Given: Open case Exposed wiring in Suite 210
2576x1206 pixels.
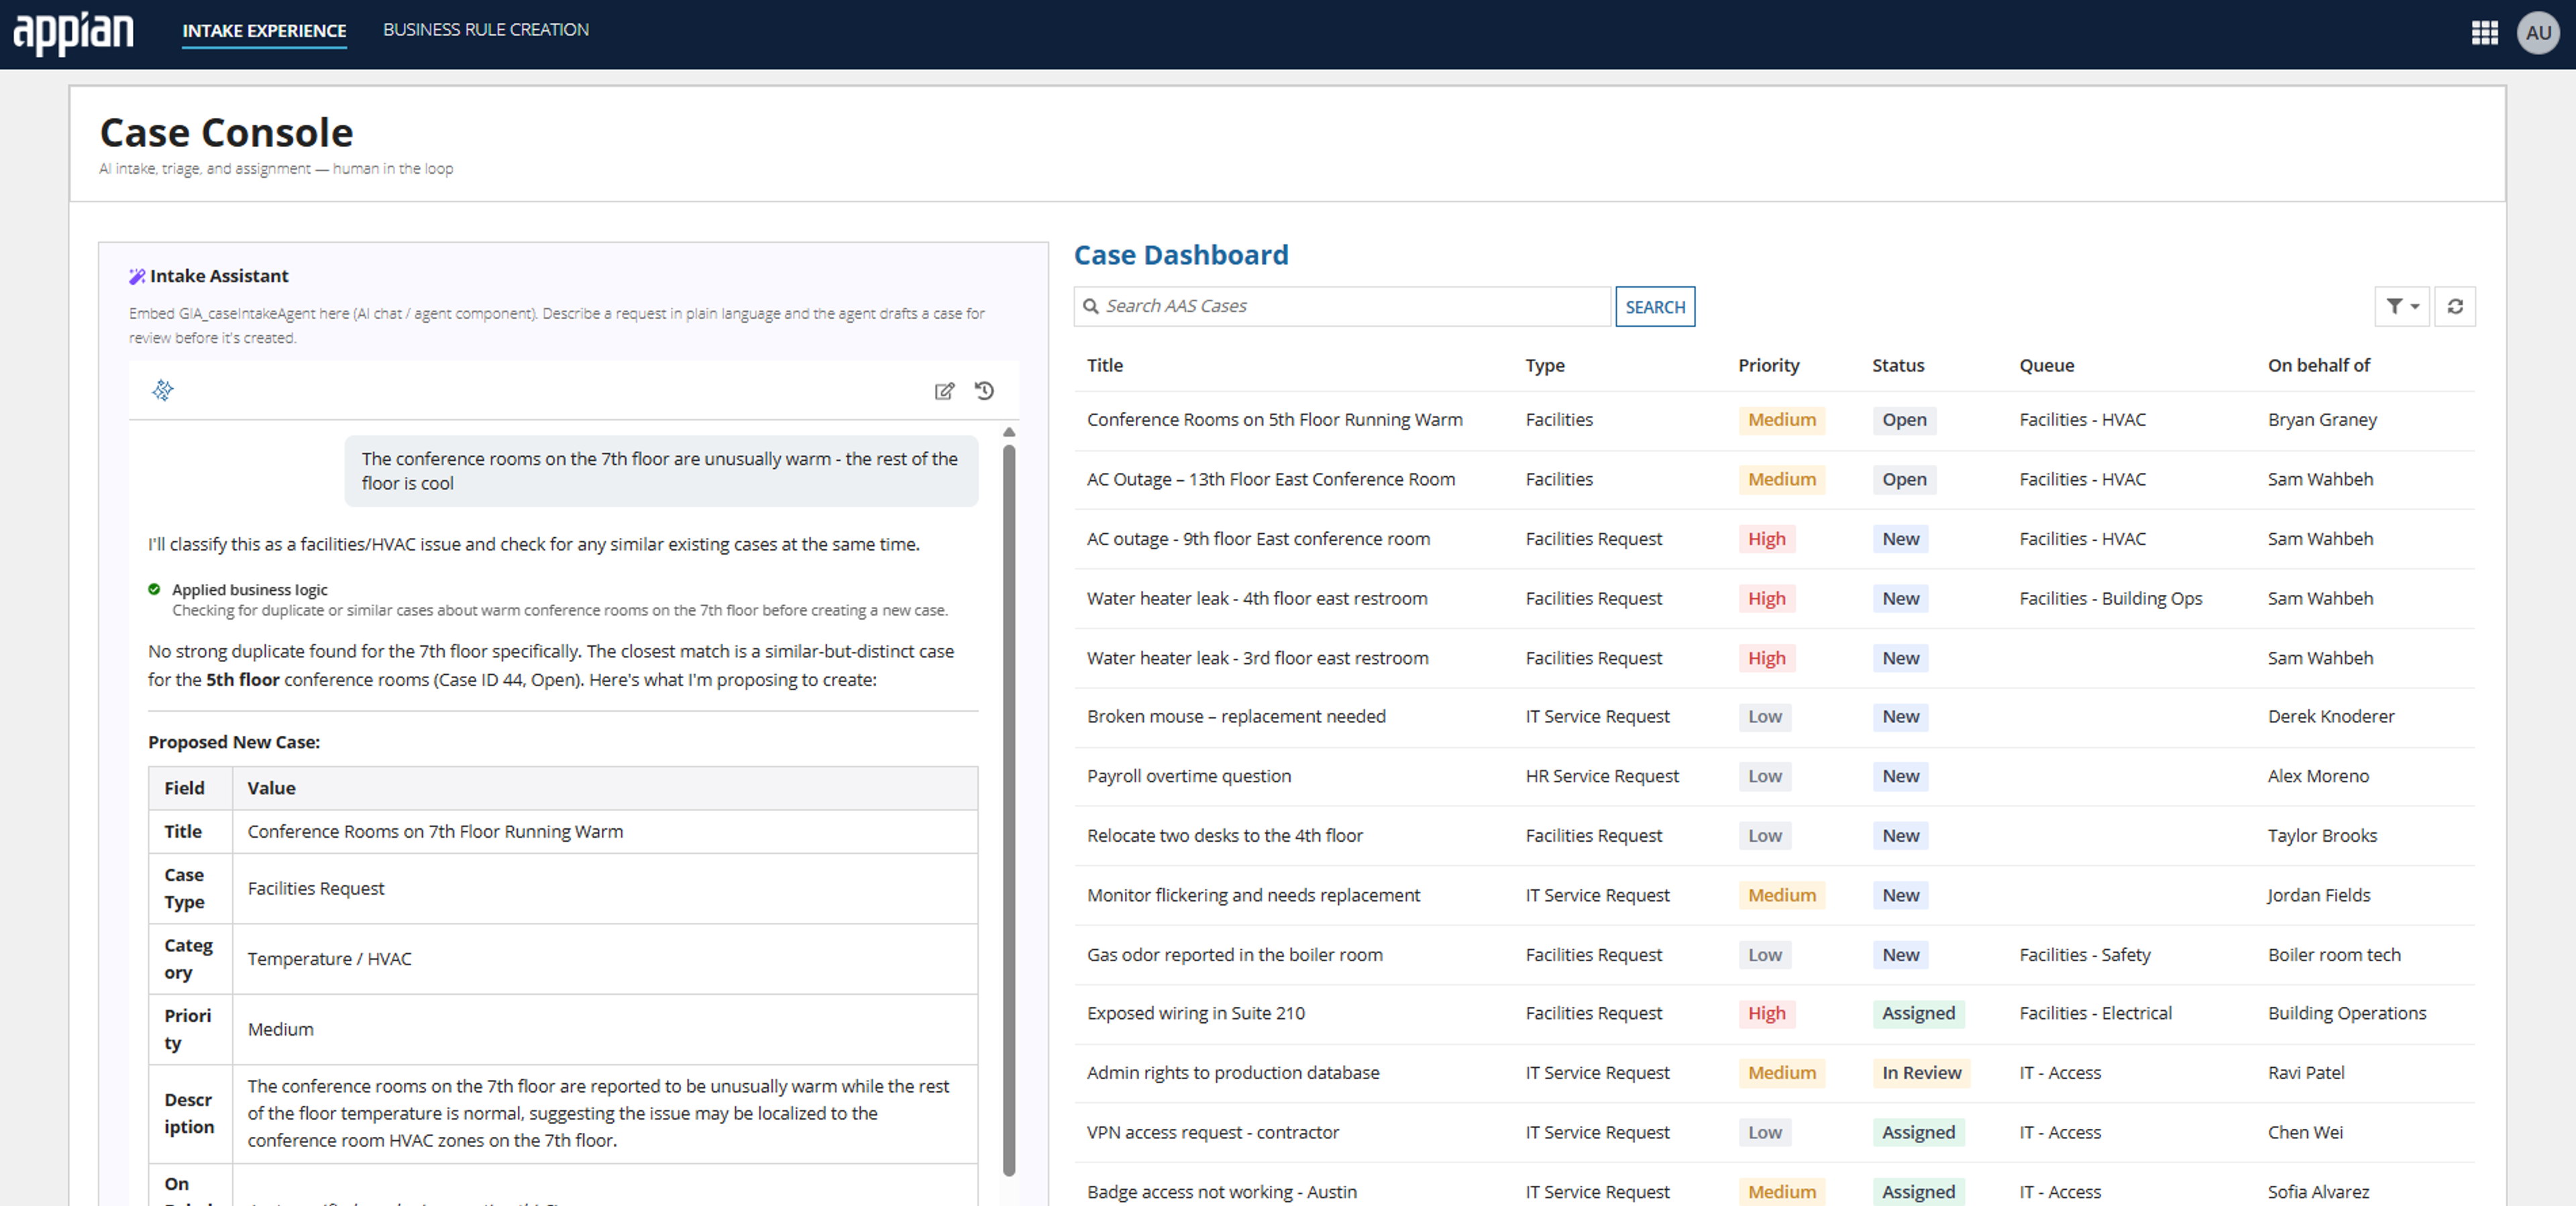Looking at the screenshot, I should (1196, 1013).
